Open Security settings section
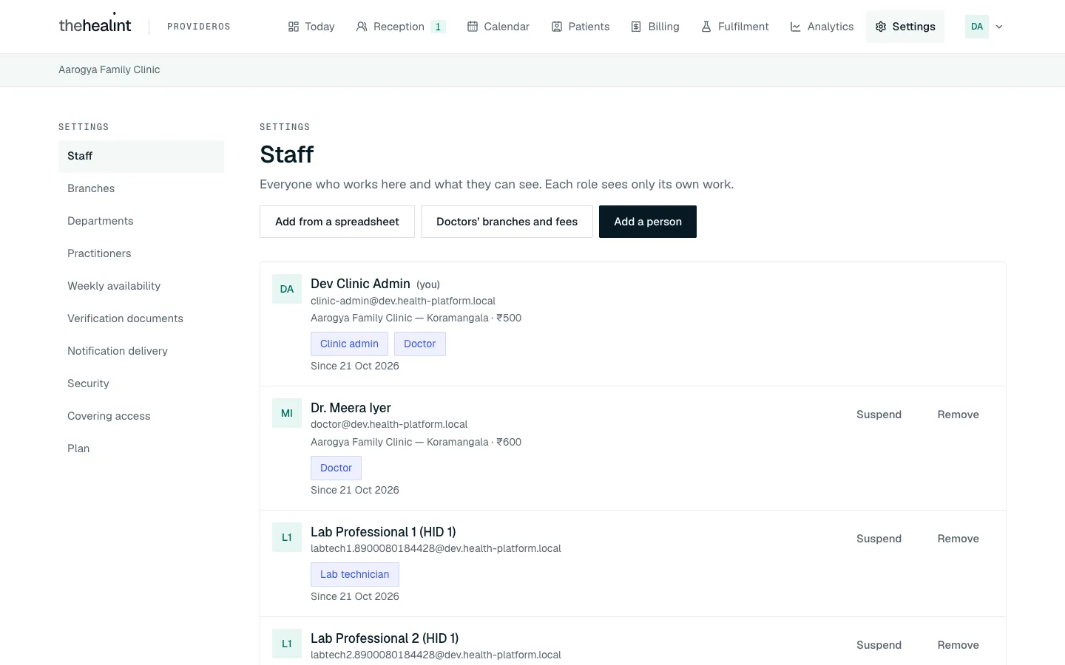This screenshot has height=665, width=1065. click(x=141, y=383)
